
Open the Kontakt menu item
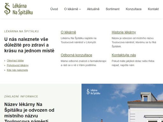pos(153,9)
